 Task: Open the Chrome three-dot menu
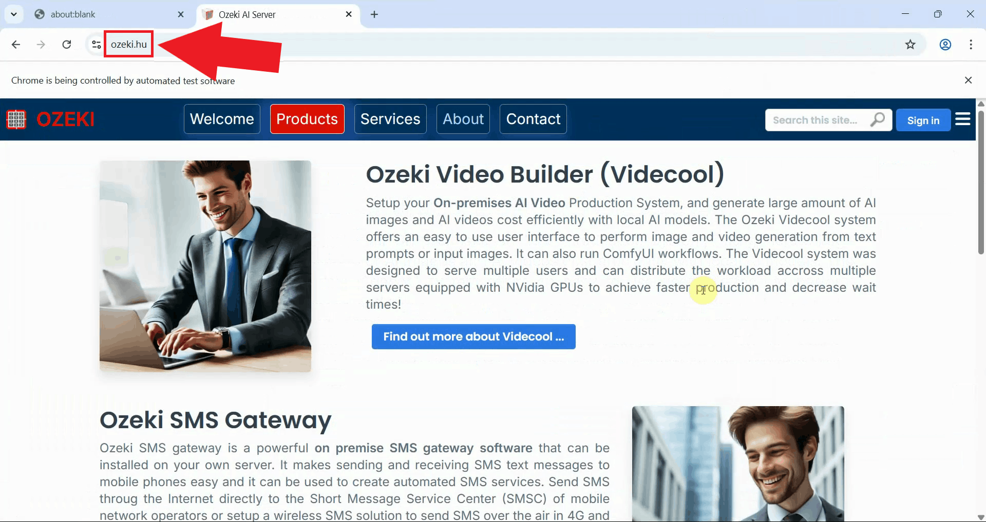[x=971, y=45]
